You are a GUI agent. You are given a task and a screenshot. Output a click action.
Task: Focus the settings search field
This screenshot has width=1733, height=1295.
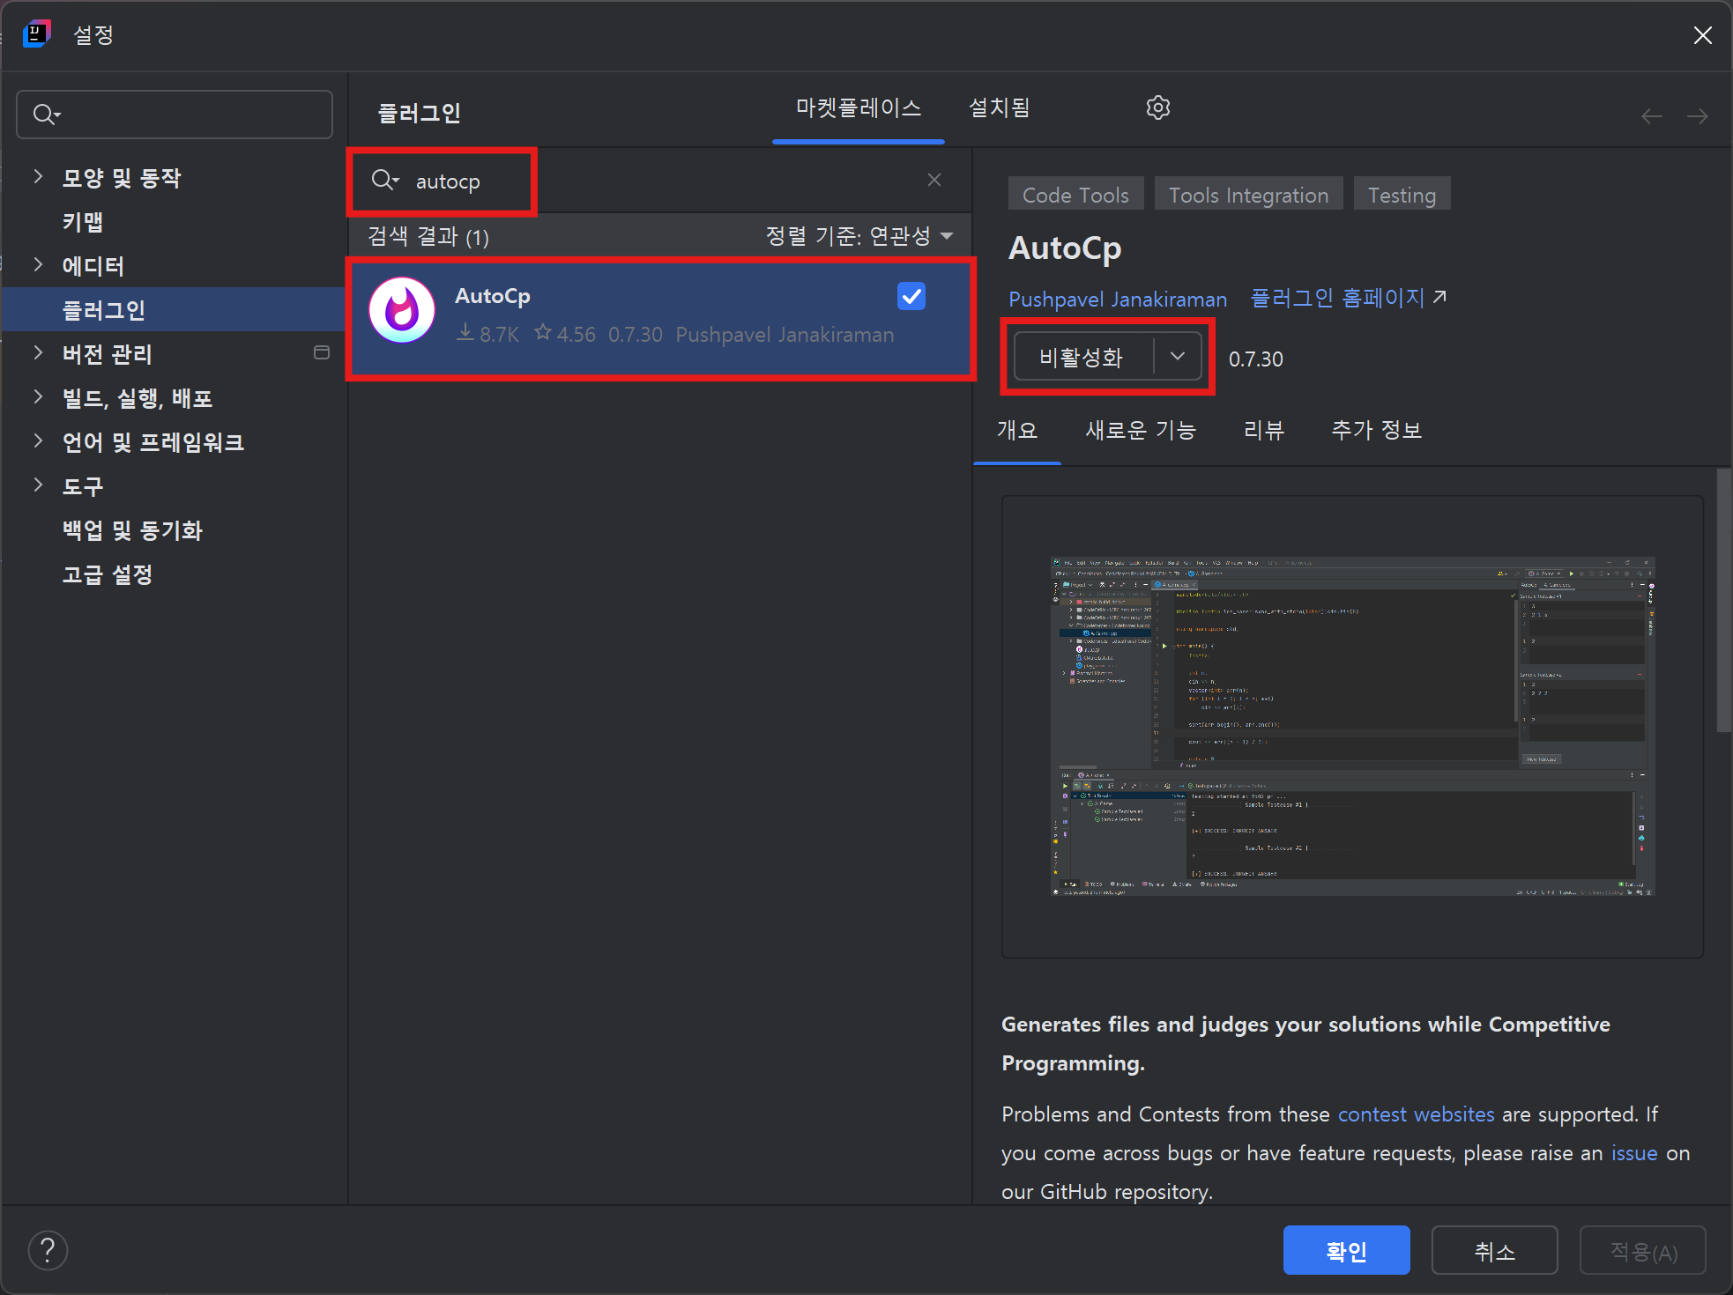pos(175,114)
